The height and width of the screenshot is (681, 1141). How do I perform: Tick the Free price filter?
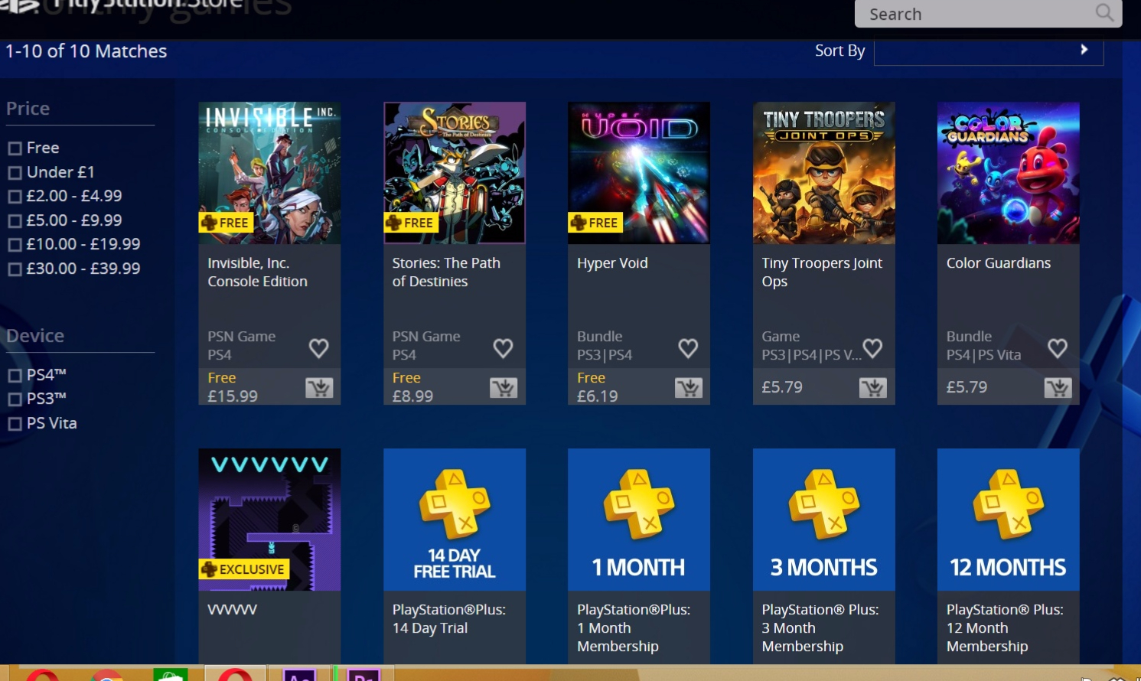click(15, 148)
